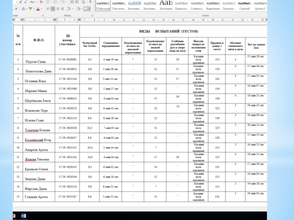The height and width of the screenshot is (220, 294).
Task: Click the '10,5' shuttle run cell
Action: pyautogui.click(x=90, y=128)
